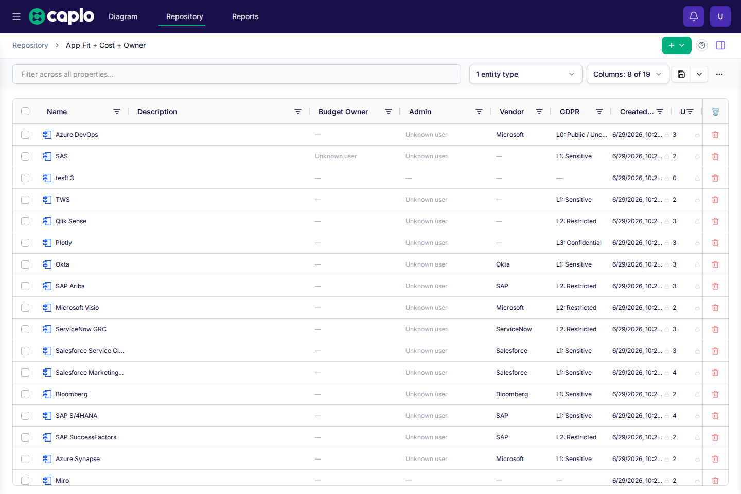Delete the Azure DevOps row
This screenshot has height=494, width=741.
point(715,135)
